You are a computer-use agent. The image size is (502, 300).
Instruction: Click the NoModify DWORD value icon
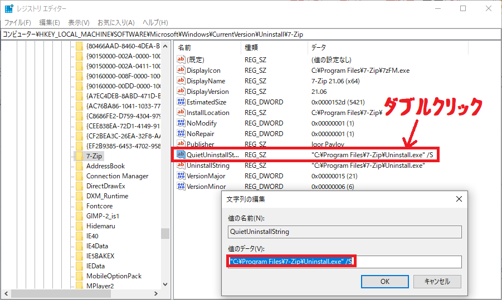point(181,123)
